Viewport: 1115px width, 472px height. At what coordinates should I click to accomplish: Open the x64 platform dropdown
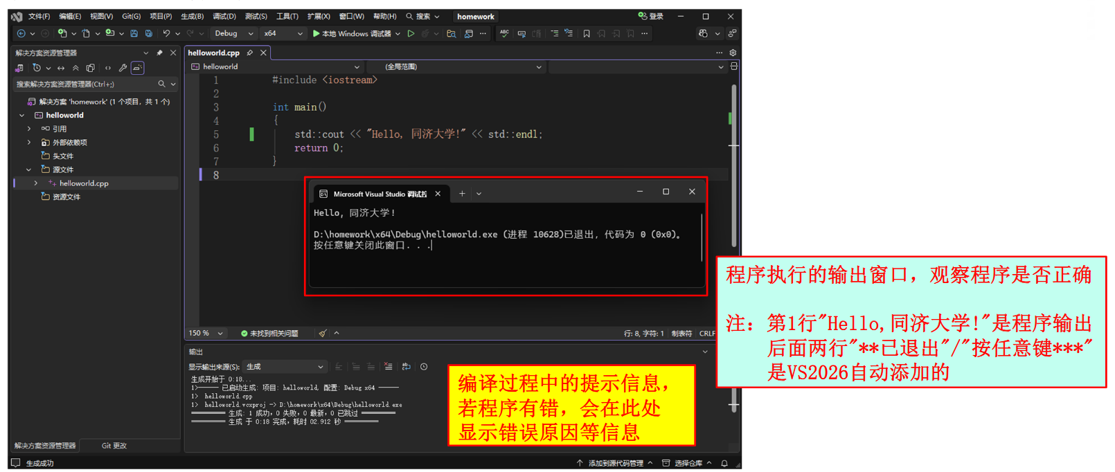[283, 33]
